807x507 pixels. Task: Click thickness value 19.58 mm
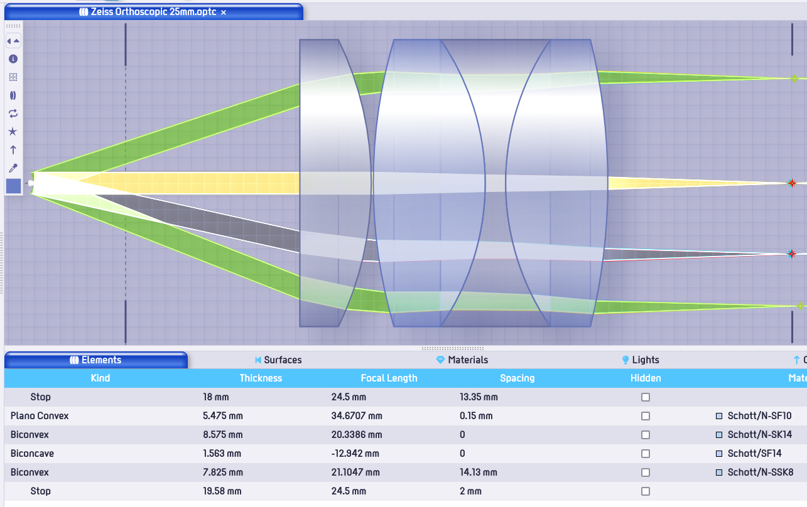click(x=223, y=491)
